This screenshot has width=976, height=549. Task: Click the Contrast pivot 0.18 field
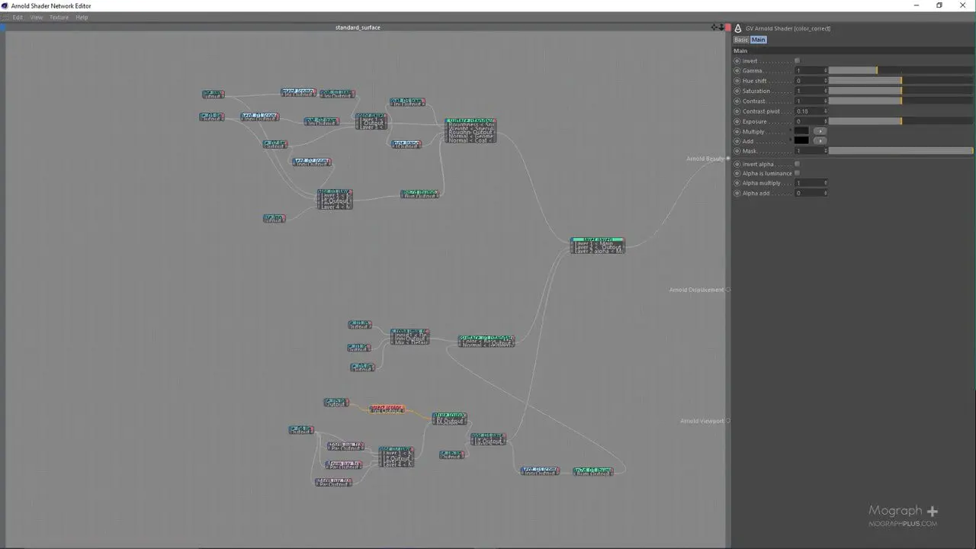coord(808,111)
